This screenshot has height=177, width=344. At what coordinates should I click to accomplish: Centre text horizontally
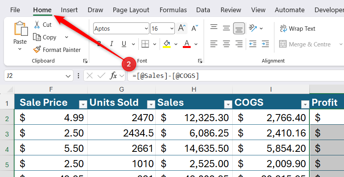click(226, 44)
